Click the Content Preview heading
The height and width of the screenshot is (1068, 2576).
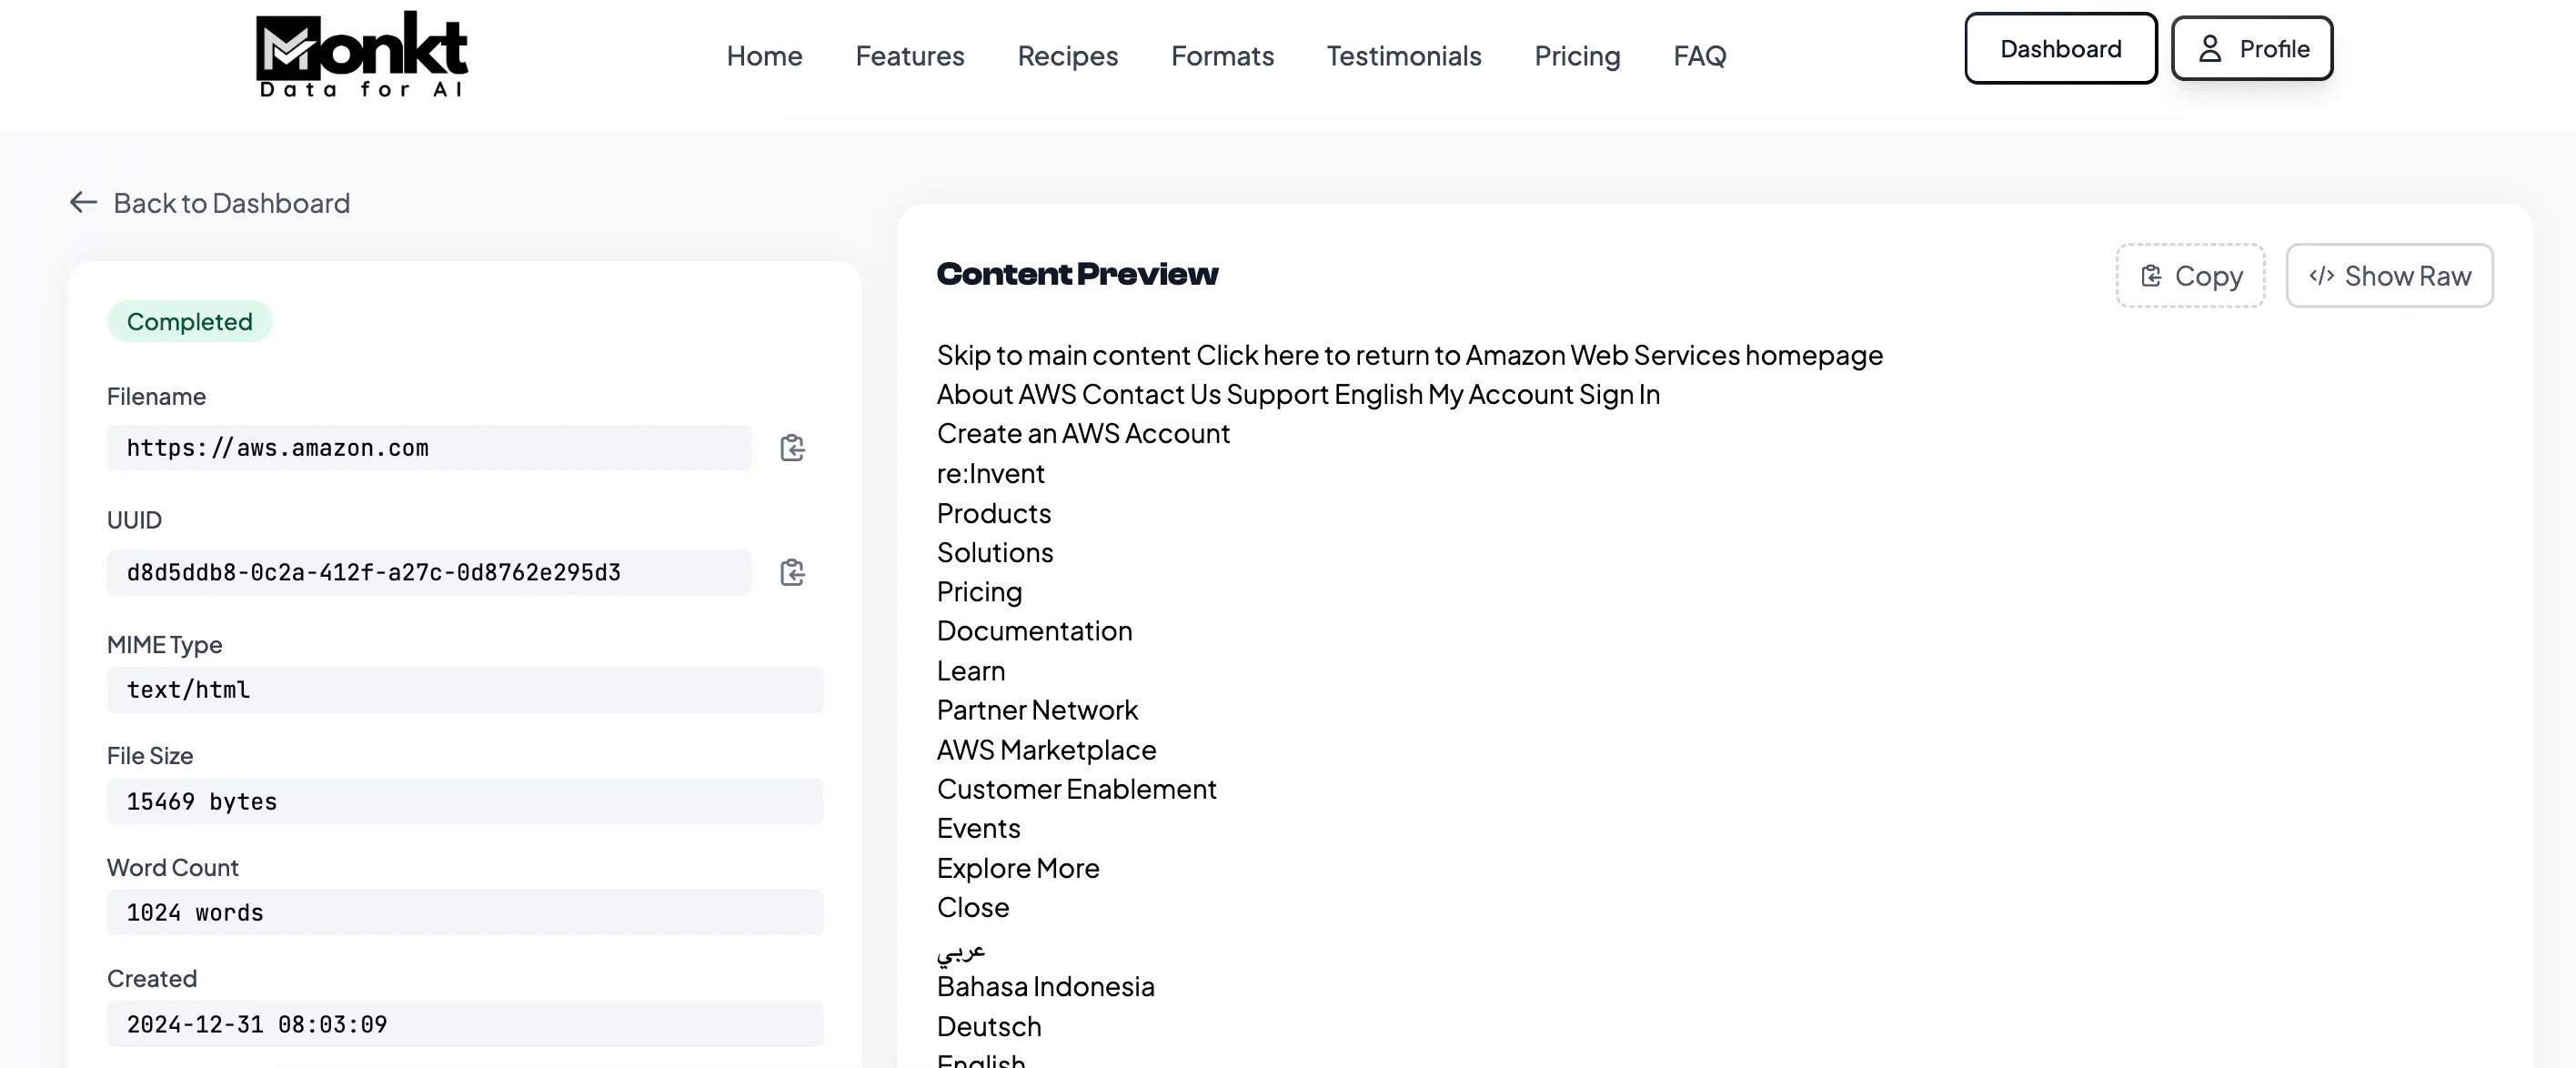click(1077, 274)
